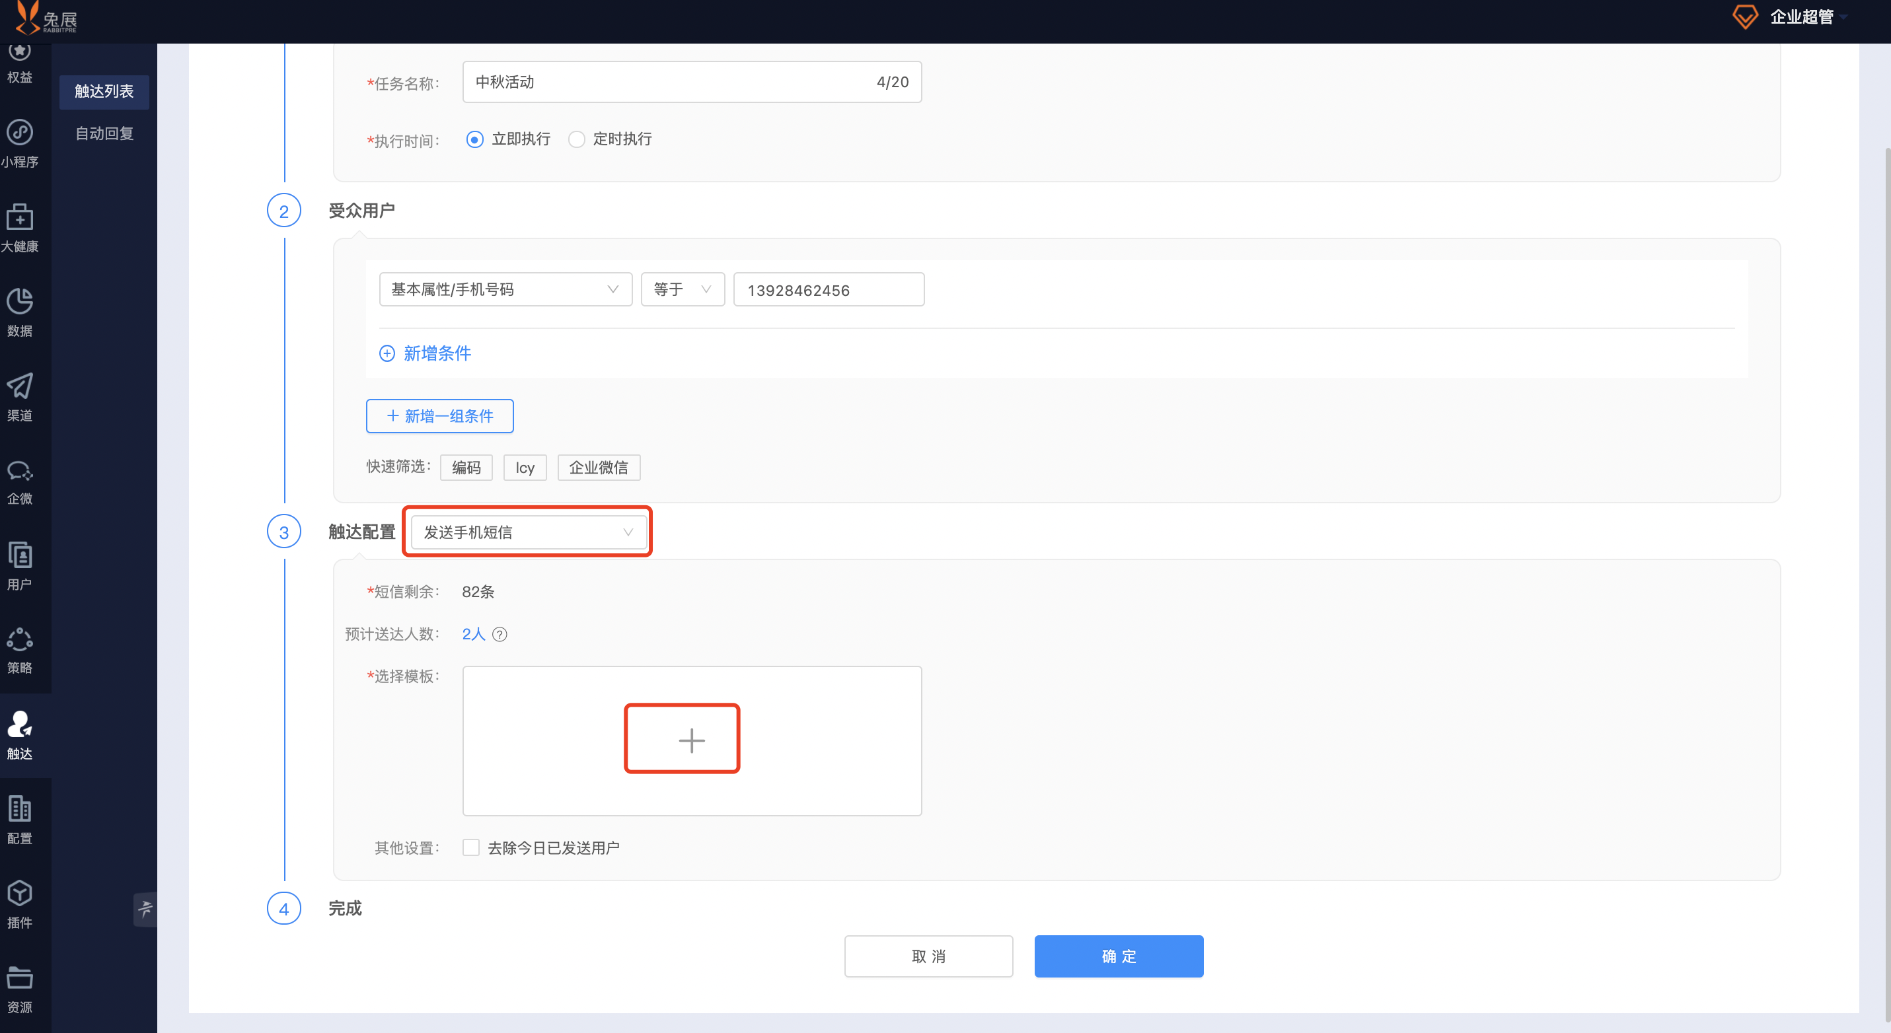Open the 用户 sidebar section
Viewport: 1891px width, 1033px height.
20,567
